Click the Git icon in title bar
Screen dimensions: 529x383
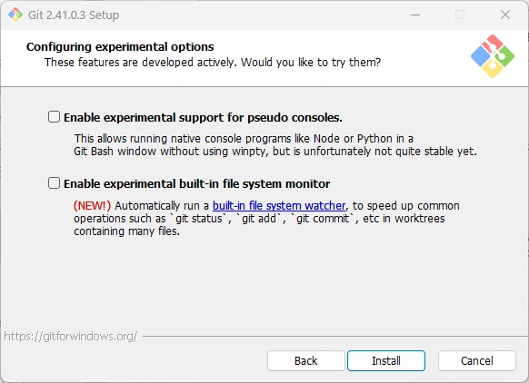click(x=15, y=15)
